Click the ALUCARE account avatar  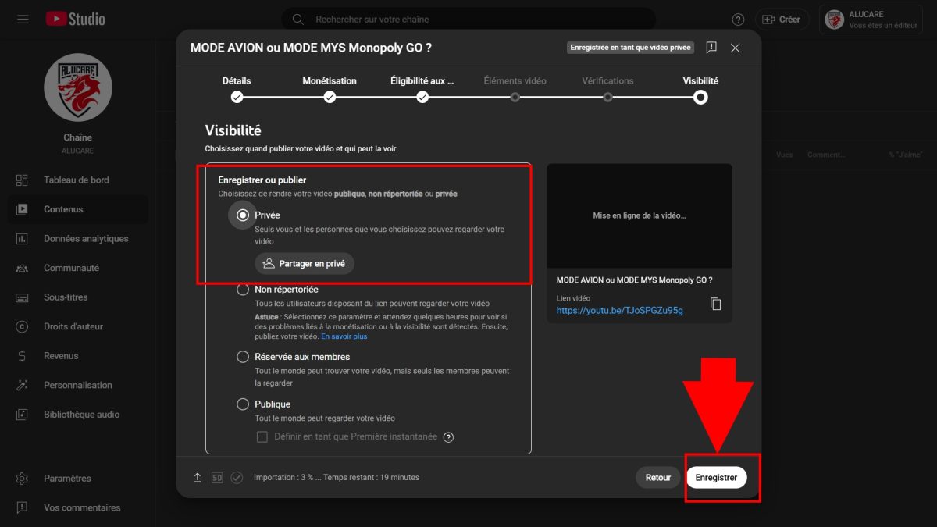(835, 20)
